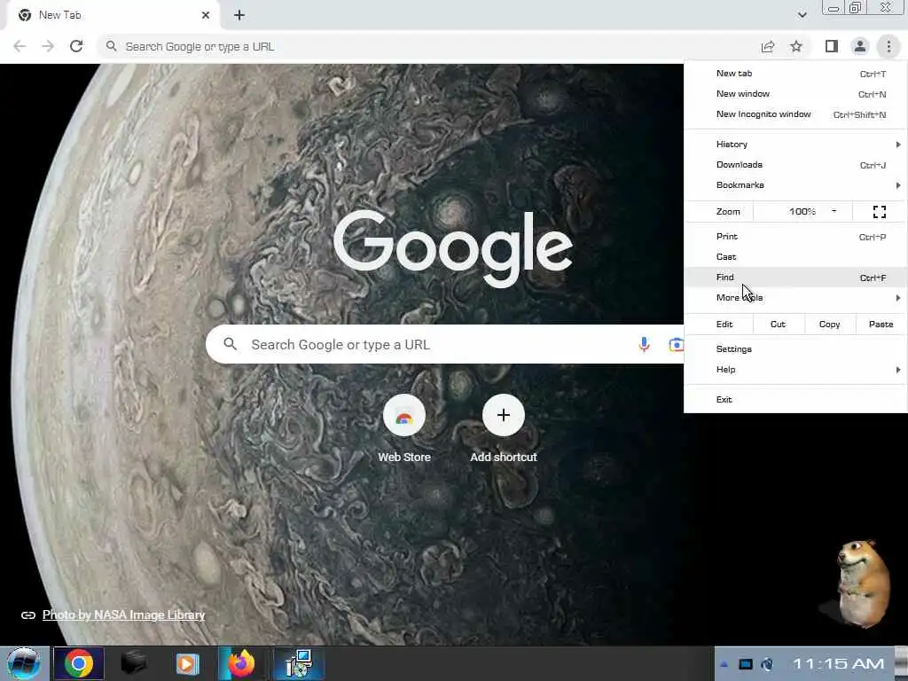Select New tab menu item
This screenshot has height=681, width=908.
[x=795, y=74]
